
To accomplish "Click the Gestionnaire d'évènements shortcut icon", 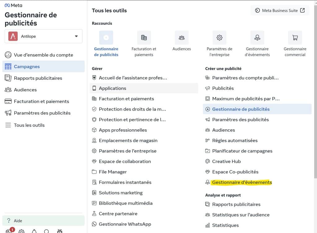I will 257,37.
